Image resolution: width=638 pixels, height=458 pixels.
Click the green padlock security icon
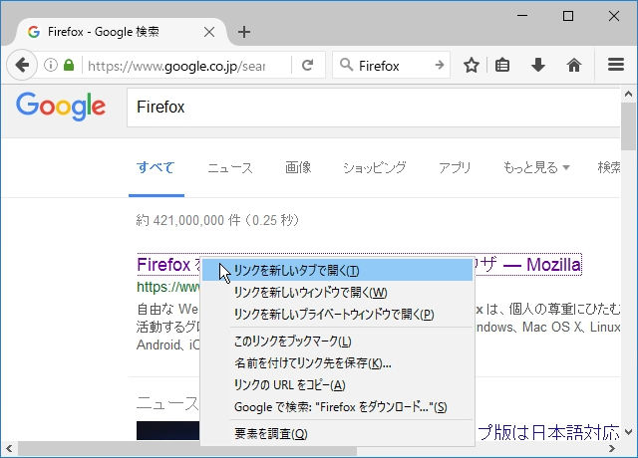(69, 65)
